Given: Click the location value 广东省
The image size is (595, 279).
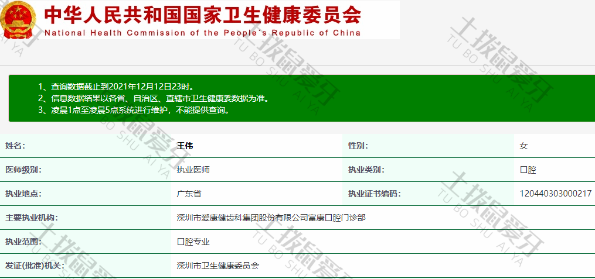Looking at the screenshot, I should (189, 194).
